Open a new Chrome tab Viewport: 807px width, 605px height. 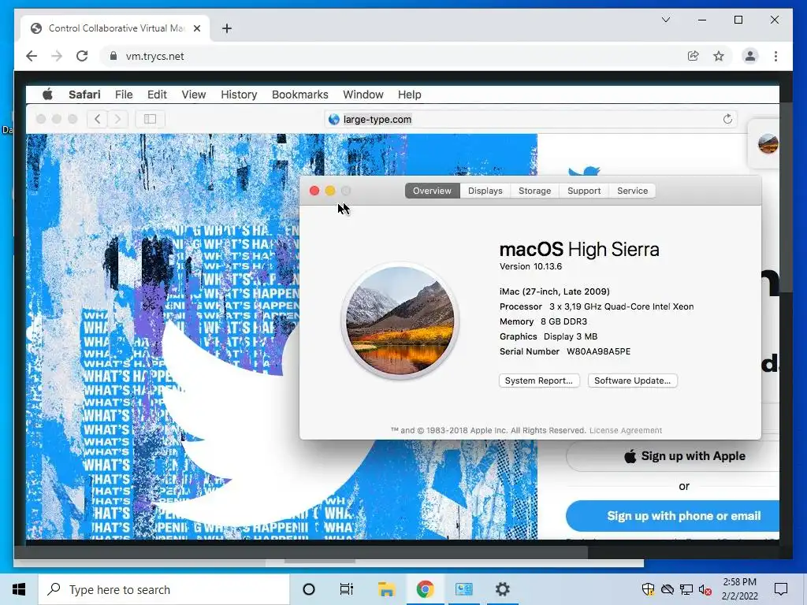click(x=226, y=28)
